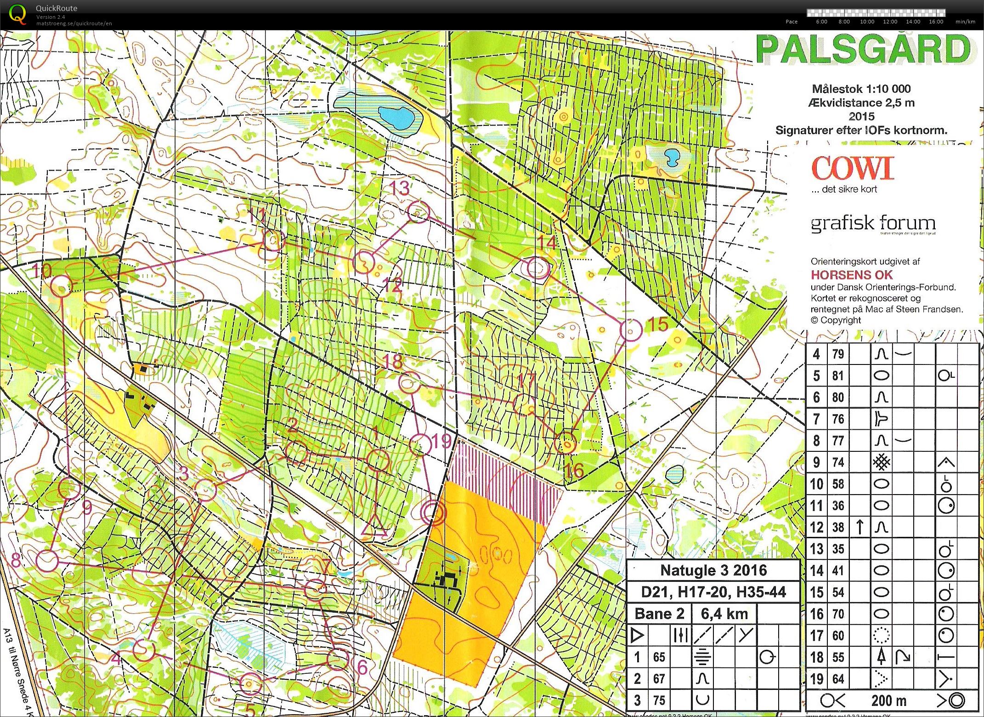Click the control 19 circle on the map
This screenshot has height=717, width=984.
point(420,444)
